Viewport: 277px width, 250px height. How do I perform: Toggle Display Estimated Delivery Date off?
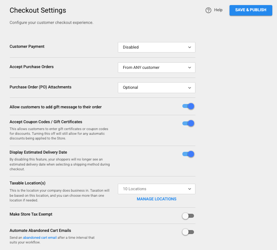(x=188, y=154)
